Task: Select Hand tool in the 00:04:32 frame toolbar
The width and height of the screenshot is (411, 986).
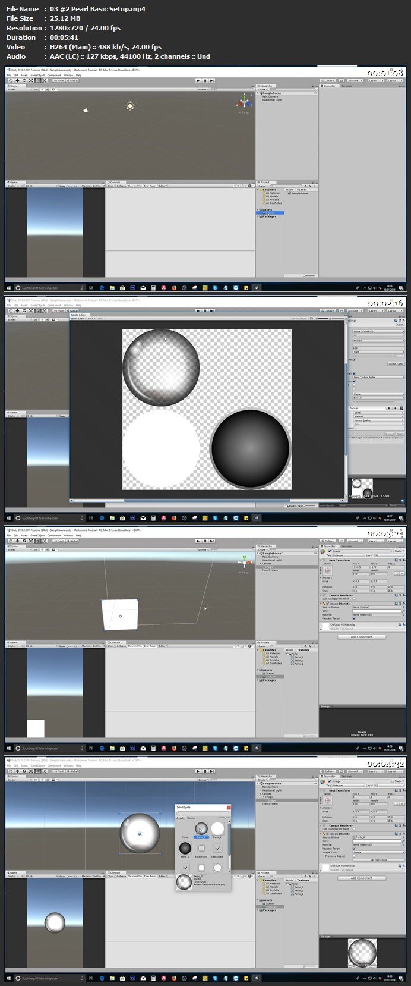Action: coord(11,771)
